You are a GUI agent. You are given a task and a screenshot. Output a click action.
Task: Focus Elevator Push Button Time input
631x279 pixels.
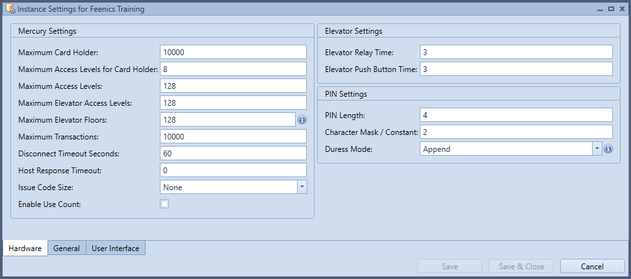516,69
